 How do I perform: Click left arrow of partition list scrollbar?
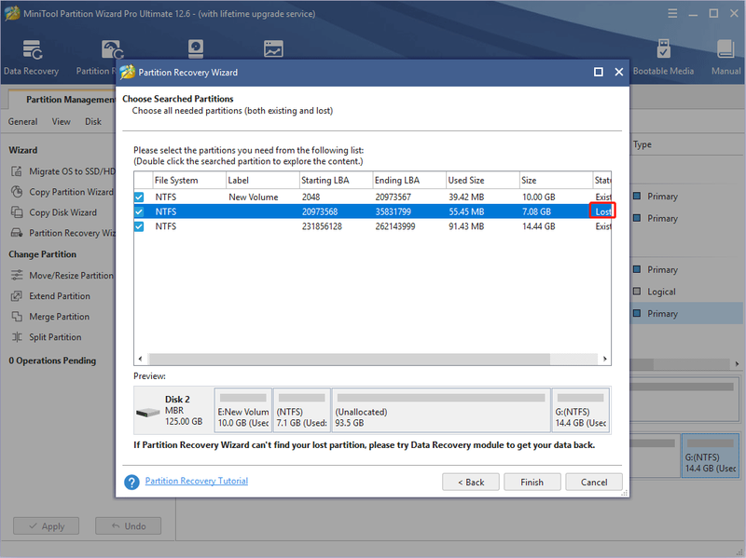click(x=141, y=359)
